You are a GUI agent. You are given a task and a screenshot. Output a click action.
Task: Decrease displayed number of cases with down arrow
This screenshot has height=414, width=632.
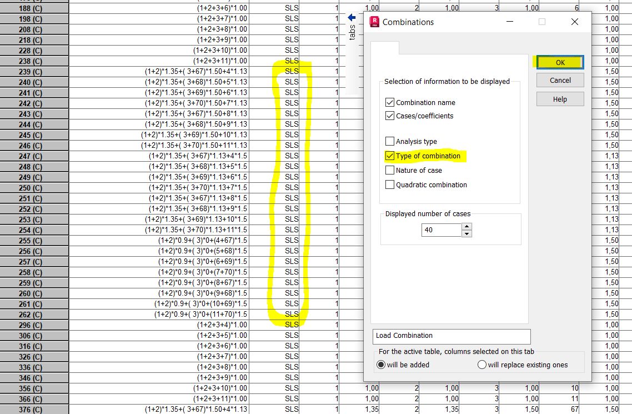(x=465, y=232)
